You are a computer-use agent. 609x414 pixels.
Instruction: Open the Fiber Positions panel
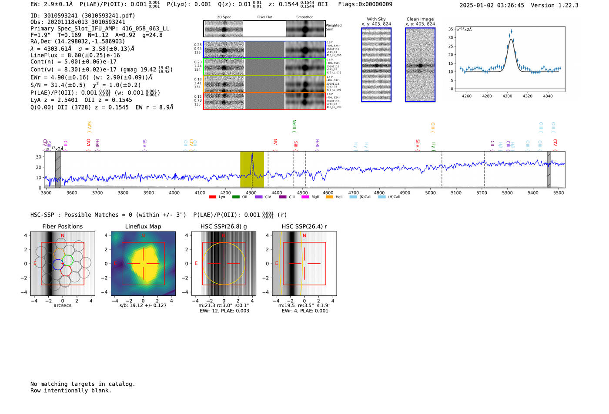pyautogui.click(x=62, y=264)
